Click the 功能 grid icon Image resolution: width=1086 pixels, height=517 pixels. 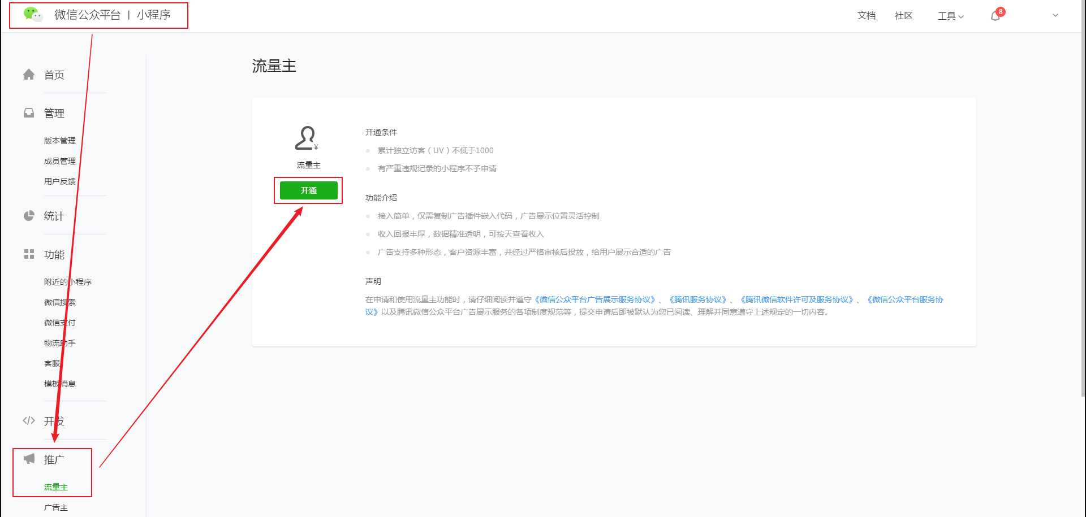29,254
